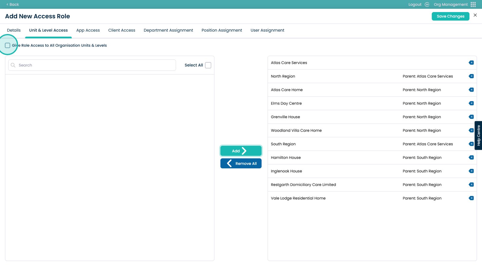The image size is (482, 271).
Task: Switch to the App Access tab
Action: [88, 30]
